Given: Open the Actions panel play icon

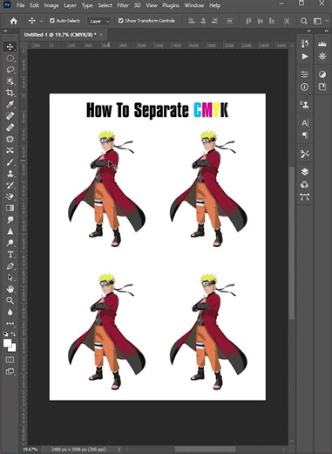Looking at the screenshot, I should point(305,56).
